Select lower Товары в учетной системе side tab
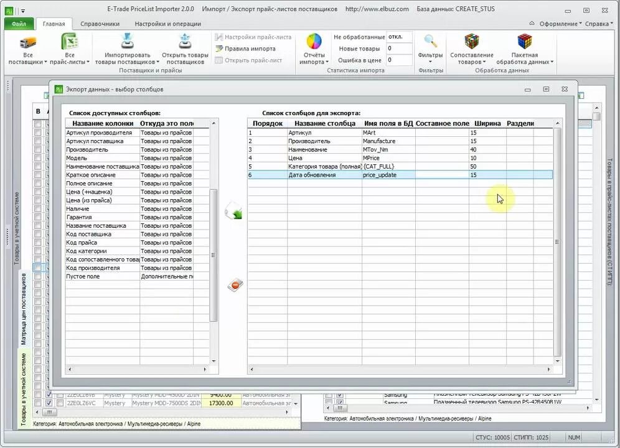Image resolution: width=620 pixels, height=448 pixels. coord(23,390)
